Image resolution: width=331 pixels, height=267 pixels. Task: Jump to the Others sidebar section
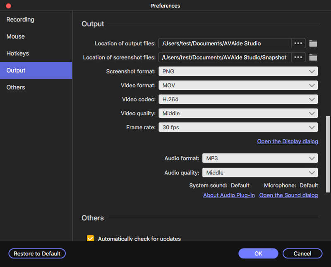tap(36, 87)
